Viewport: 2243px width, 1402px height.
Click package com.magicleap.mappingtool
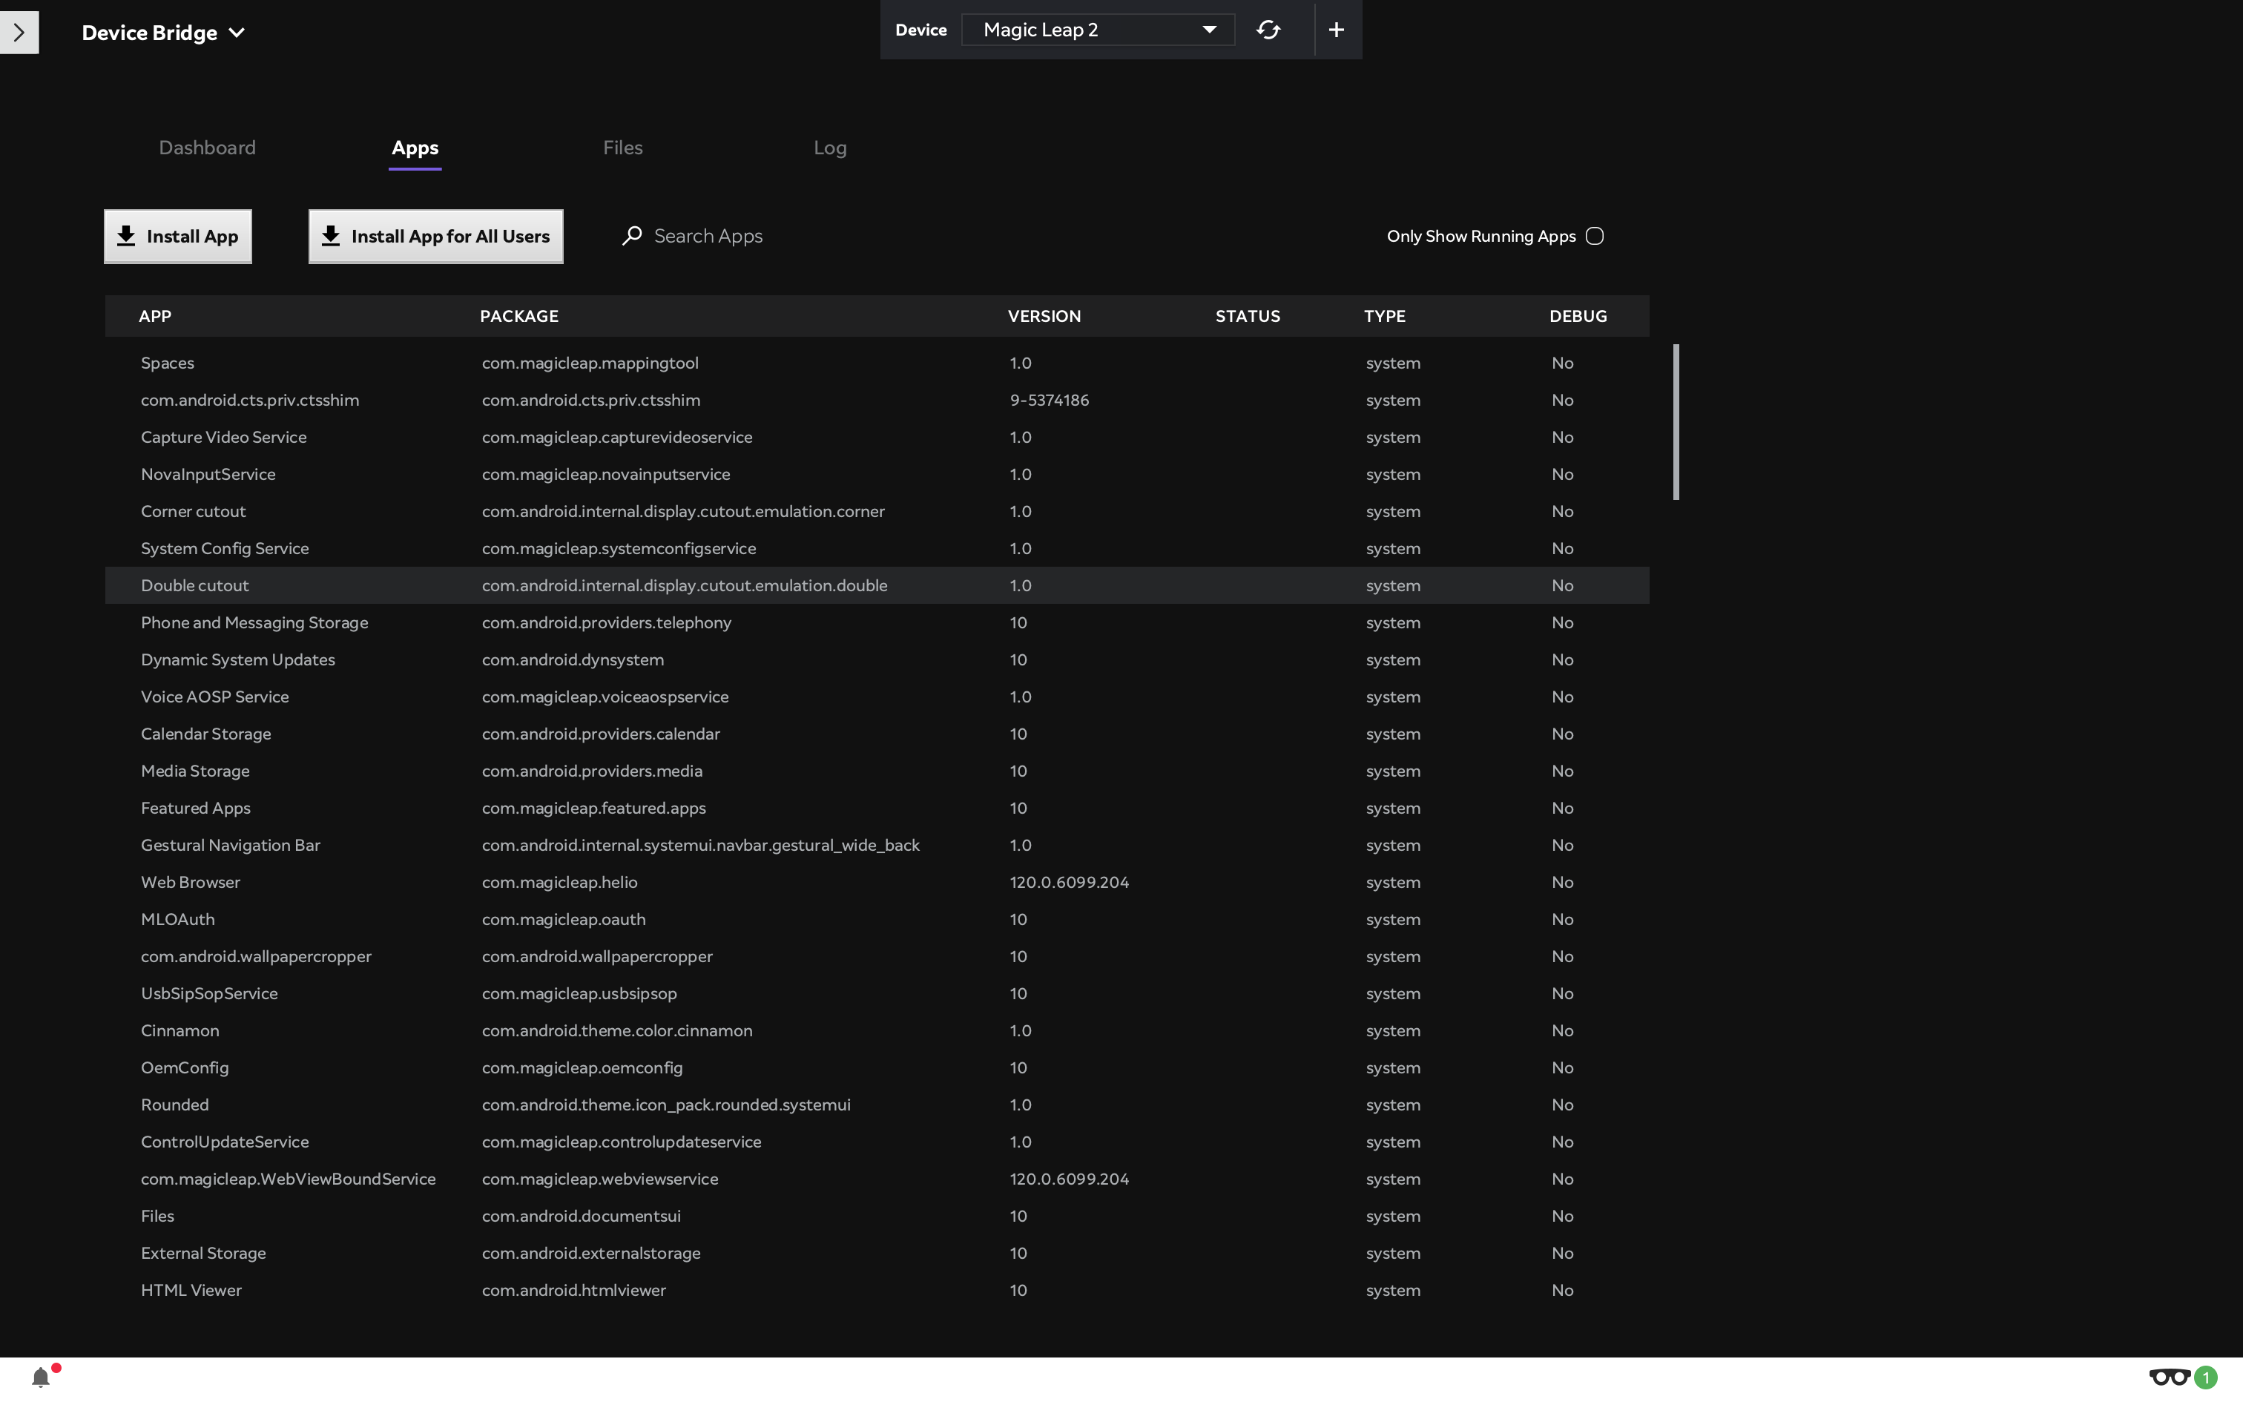pos(590,363)
